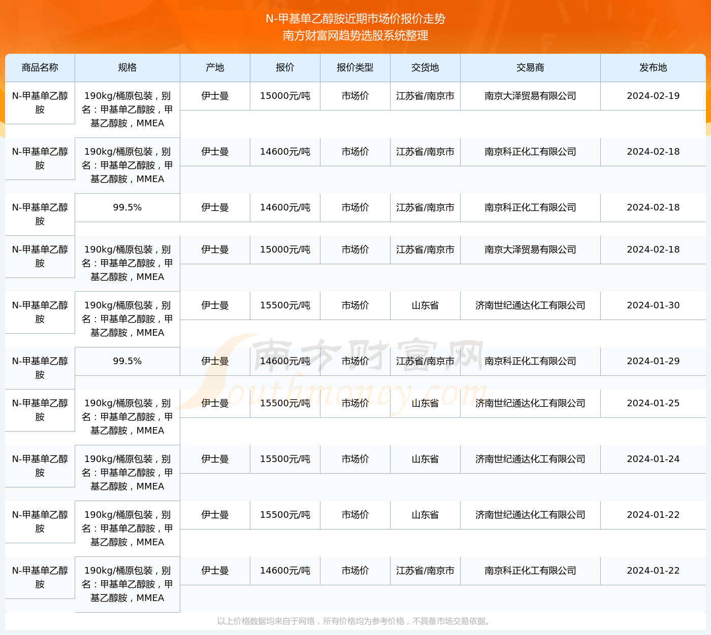Click 山东省 delivery place in the 2024-01-30 row
This screenshot has width=711, height=635.
pyautogui.click(x=425, y=305)
